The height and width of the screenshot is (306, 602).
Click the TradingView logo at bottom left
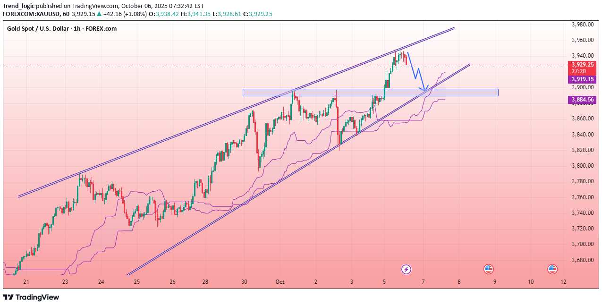pos(31,297)
